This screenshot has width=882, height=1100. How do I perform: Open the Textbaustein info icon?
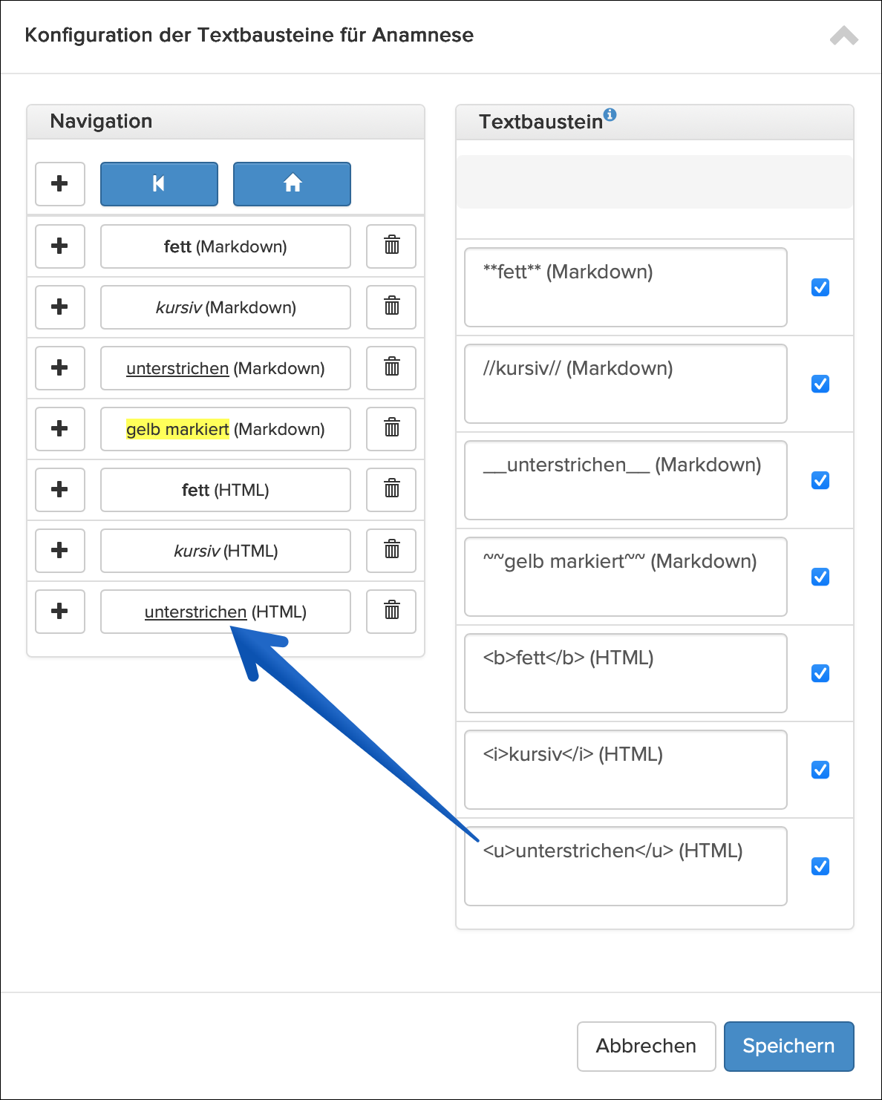coord(610,114)
